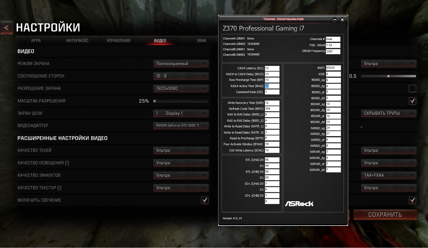The width and height of the screenshot is (428, 248).
Task: Select the УПРАВЛЕНИЕ tab
Action: pos(119,41)
